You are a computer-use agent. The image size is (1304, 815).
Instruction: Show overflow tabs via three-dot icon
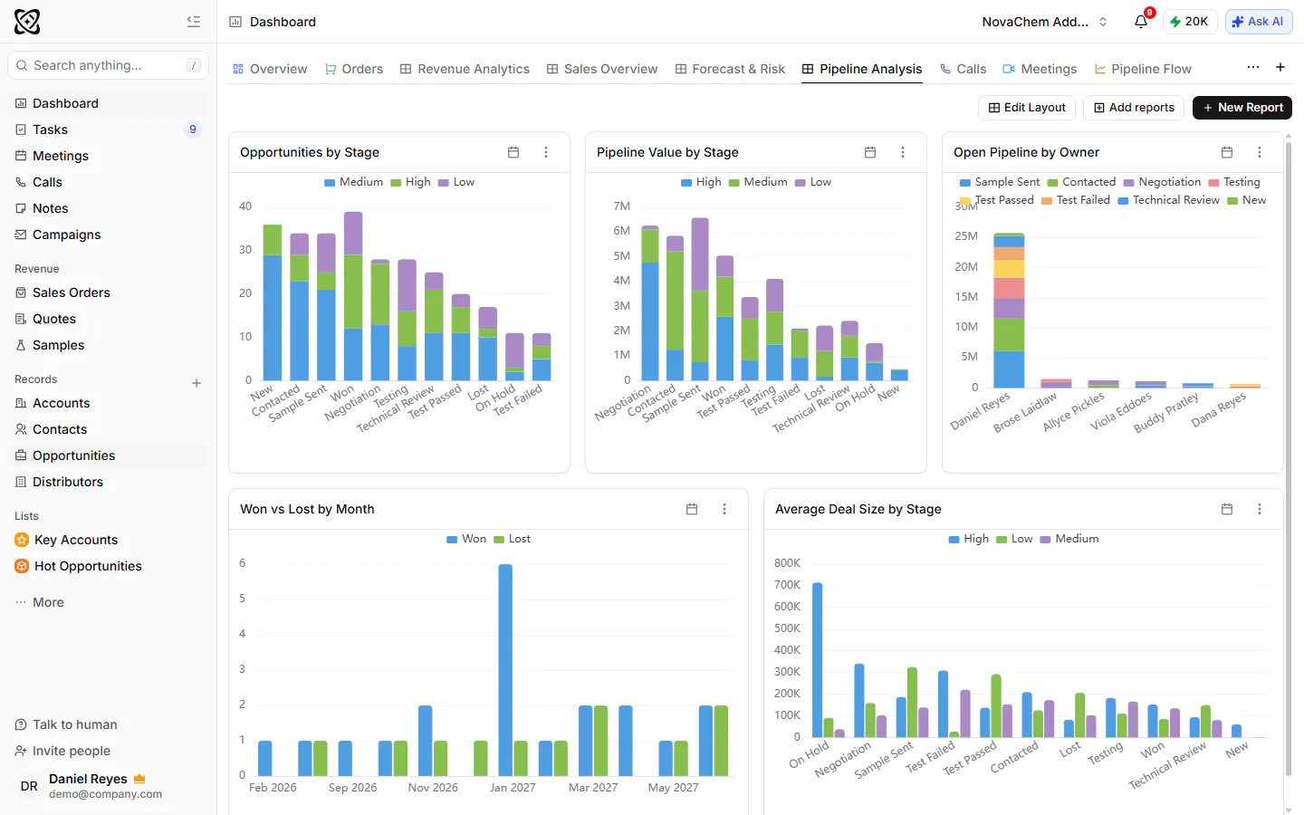tap(1253, 67)
